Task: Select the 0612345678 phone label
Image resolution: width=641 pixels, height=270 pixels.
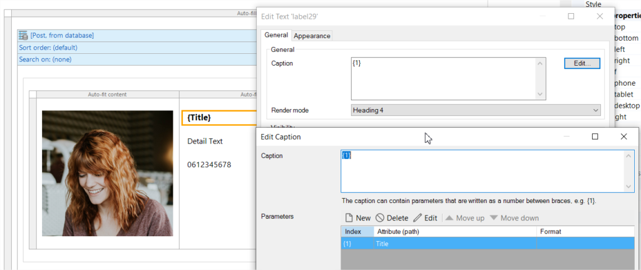Action: 209,165
